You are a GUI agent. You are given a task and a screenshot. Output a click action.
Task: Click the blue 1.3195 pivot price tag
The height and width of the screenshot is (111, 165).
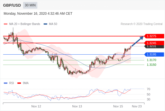tap(154, 54)
